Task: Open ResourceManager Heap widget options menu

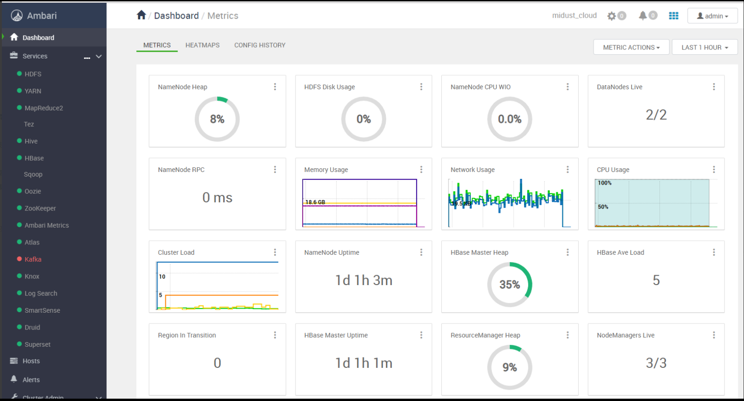Action: 567,335
